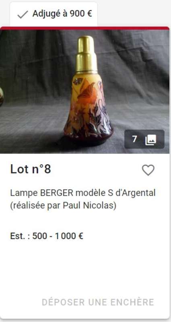Open the Berger lamp photo thumbnail
This screenshot has height=322, width=171.
click(85, 92)
